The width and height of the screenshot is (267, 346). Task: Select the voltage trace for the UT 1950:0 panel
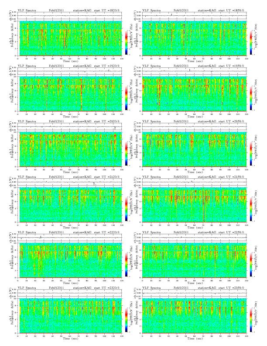pyautogui.click(x=194, y=71)
